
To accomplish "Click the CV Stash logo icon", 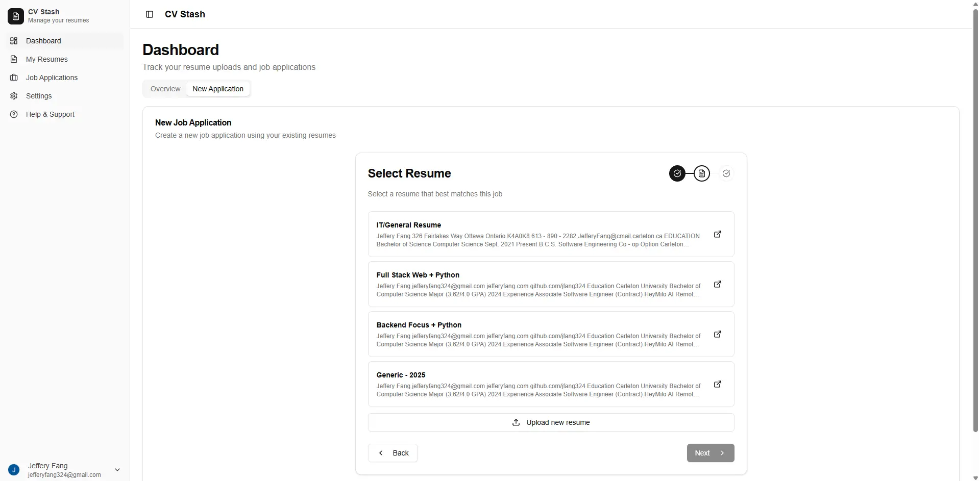I will 16,16.
